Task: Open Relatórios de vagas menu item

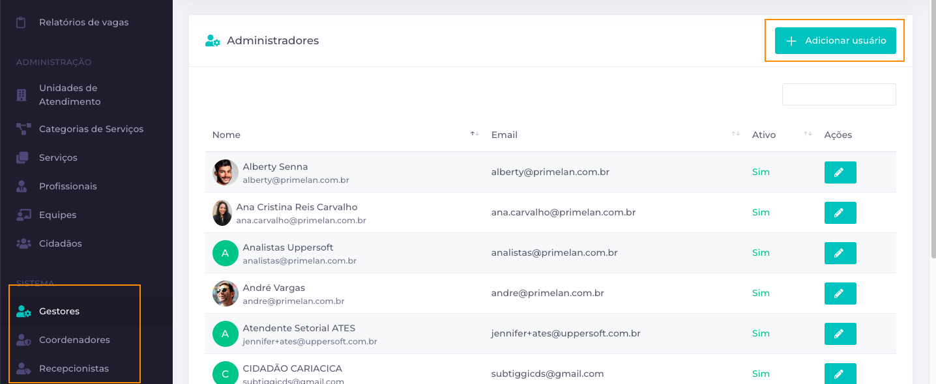Action: [86, 22]
